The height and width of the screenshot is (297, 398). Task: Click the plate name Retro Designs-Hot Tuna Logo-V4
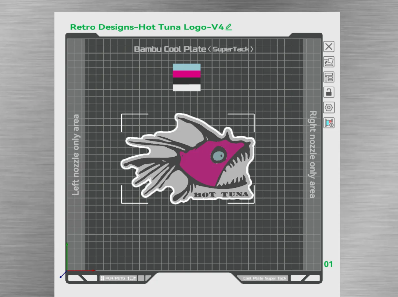(147, 27)
